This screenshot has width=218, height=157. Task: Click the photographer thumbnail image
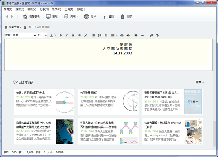[x=65, y=131]
